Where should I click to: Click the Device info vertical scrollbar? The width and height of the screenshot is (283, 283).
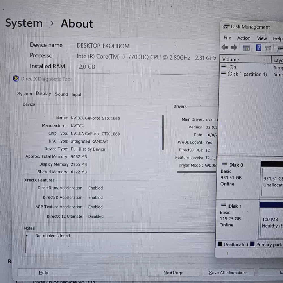click(163, 132)
